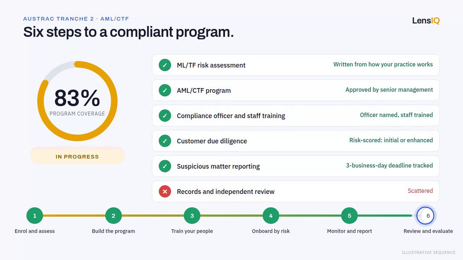The height and width of the screenshot is (260, 463).
Task: Click the 'PROGRAM COVERAGE' label
Action: 77,114
